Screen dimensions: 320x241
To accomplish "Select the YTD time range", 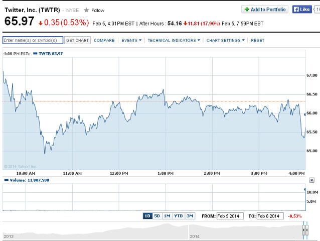I will click(178, 216).
